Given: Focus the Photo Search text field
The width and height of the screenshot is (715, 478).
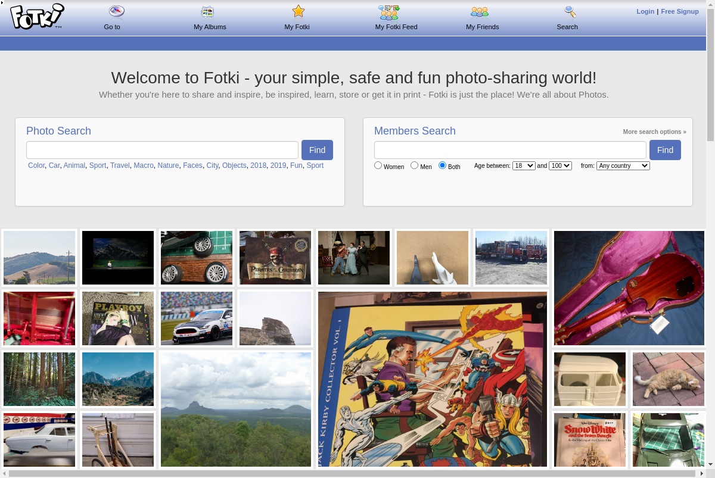Looking at the screenshot, I should point(162,150).
